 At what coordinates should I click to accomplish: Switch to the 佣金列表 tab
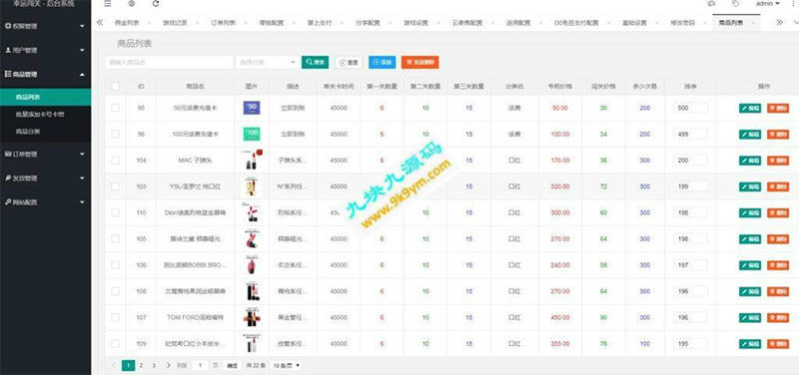point(126,23)
